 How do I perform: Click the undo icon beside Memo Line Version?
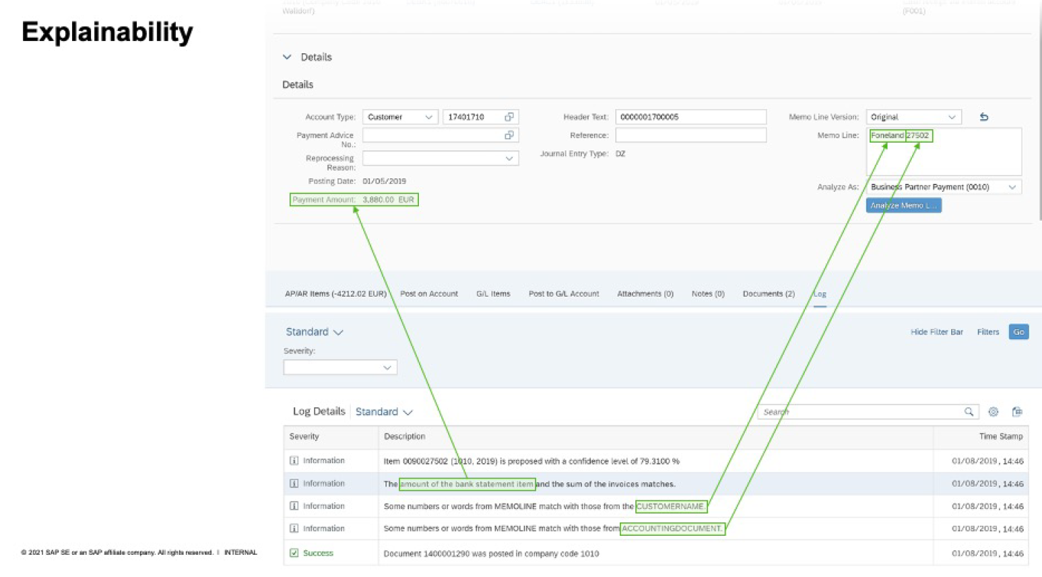pos(983,117)
